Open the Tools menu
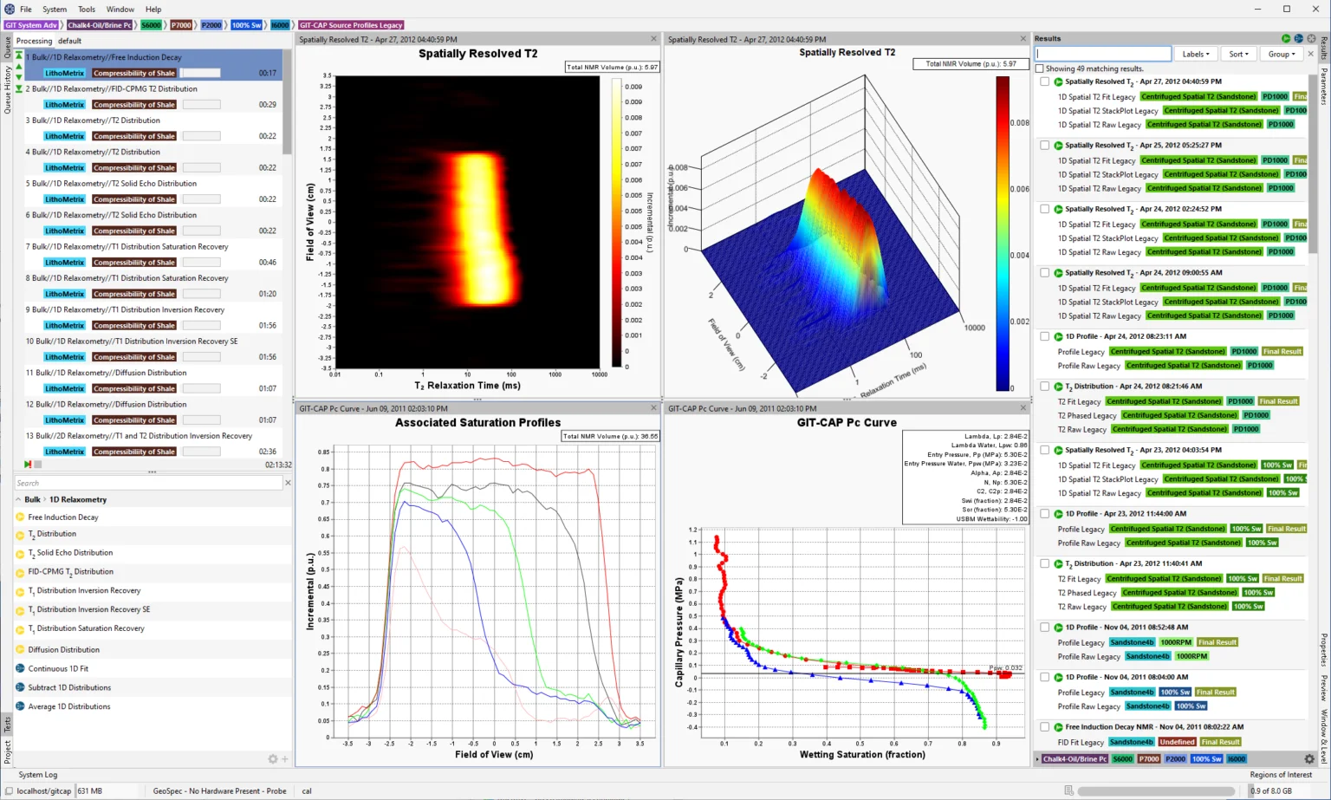Screen dimensions: 1331x800 click(x=87, y=10)
